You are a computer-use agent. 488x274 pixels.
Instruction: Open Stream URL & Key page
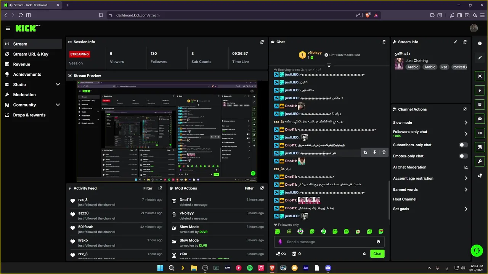[32, 54]
